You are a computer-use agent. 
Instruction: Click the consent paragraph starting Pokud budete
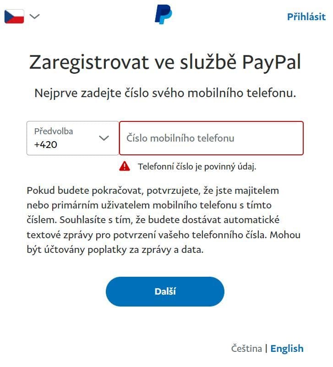pos(164,220)
